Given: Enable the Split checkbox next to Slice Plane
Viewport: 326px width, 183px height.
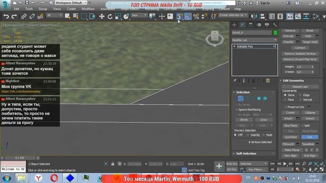Looking at the screenshot, I should [303, 126].
